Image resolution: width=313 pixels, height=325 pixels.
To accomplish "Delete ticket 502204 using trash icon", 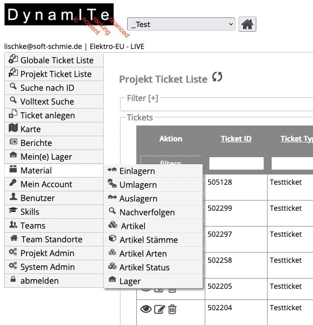I will click(173, 309).
